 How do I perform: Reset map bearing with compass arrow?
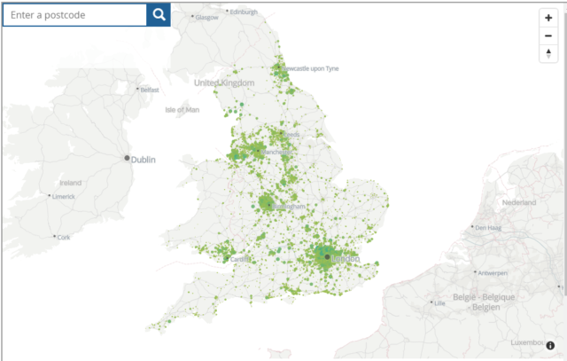(x=548, y=54)
